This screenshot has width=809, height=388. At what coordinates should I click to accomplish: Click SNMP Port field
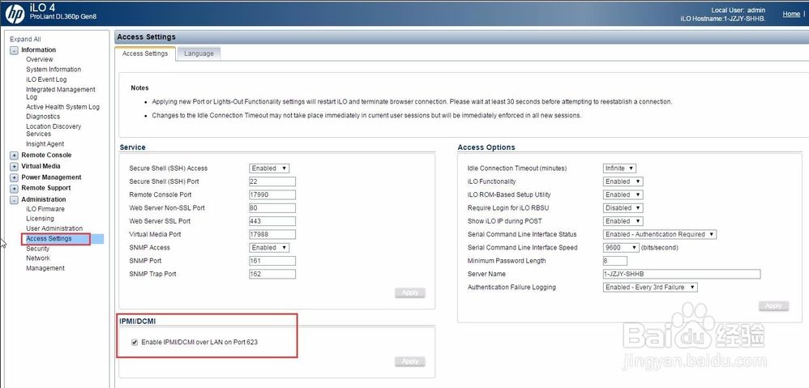(272, 261)
